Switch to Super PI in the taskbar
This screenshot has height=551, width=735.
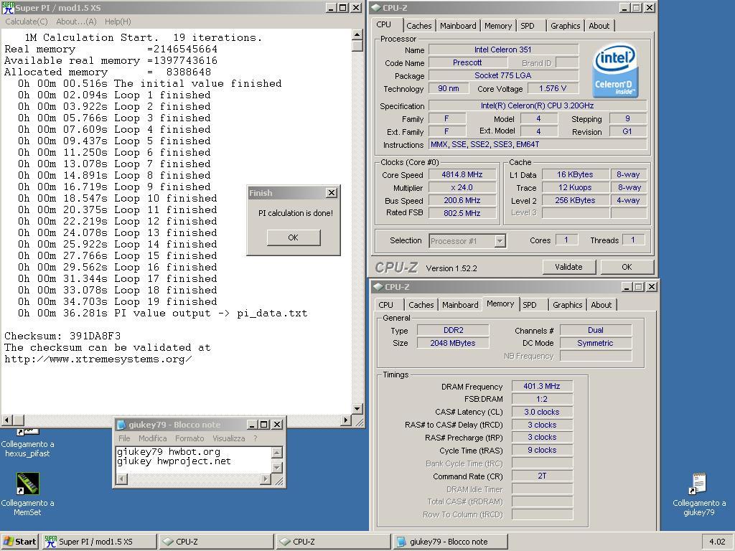point(99,542)
